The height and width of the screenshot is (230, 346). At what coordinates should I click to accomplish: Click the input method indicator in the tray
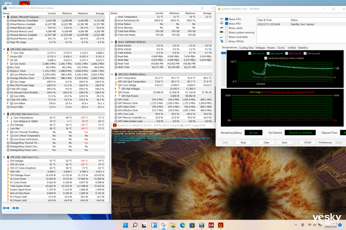[303, 225]
